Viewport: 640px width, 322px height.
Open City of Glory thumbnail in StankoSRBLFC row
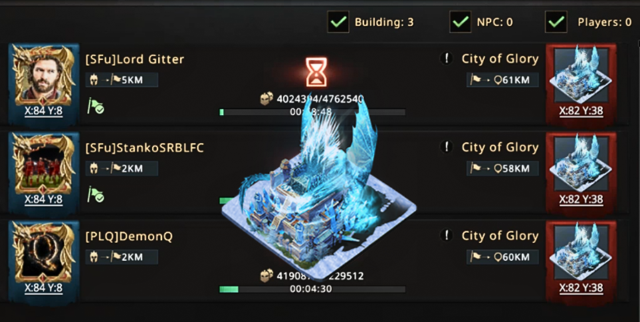point(580,162)
